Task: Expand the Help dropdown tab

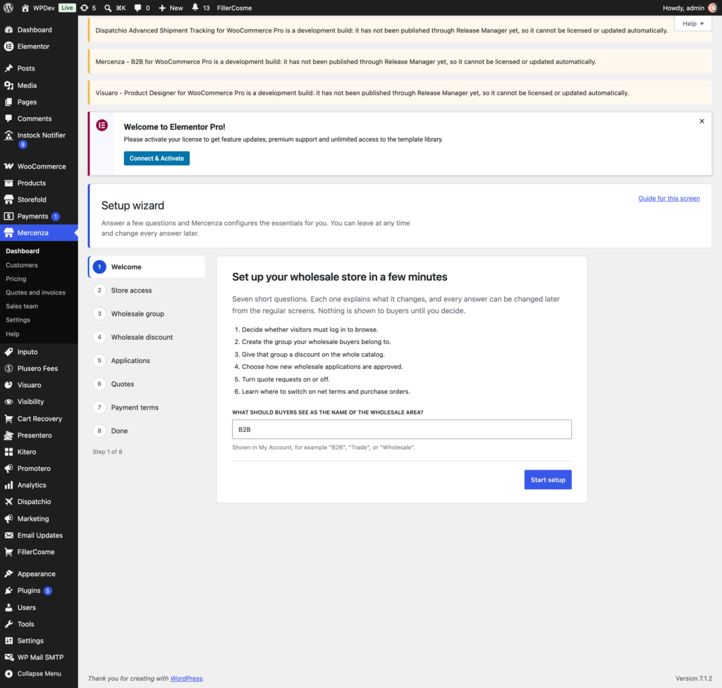Action: [692, 23]
